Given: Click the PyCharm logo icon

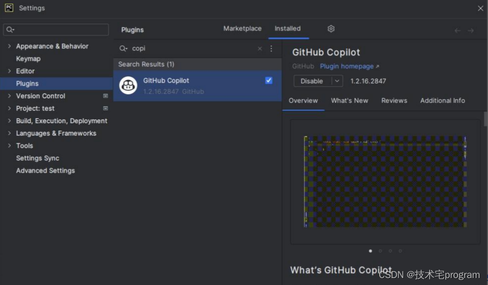Looking at the screenshot, I should [9, 8].
